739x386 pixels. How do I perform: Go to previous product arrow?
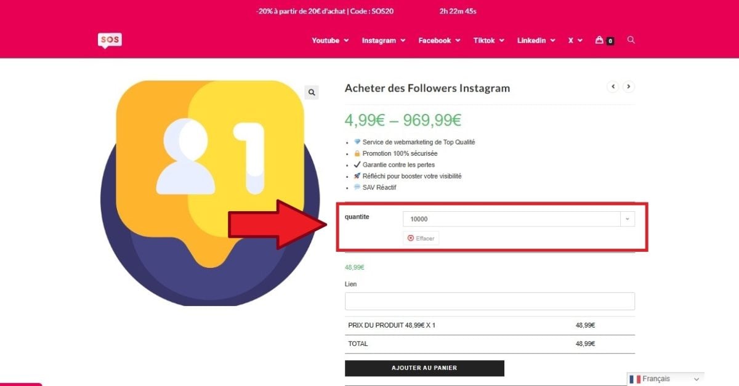pyautogui.click(x=613, y=87)
